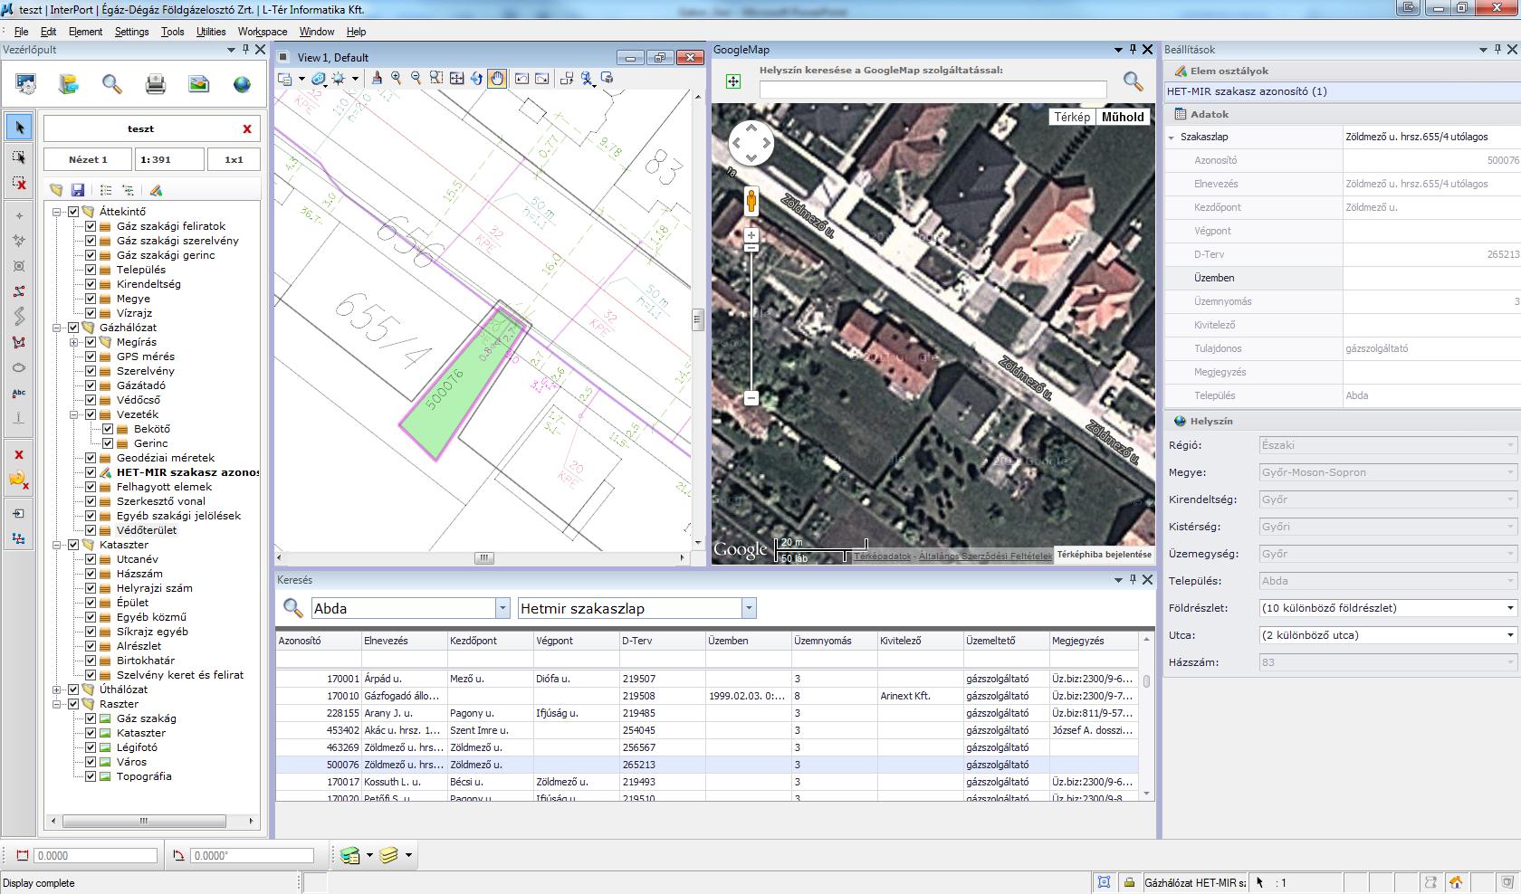Click the yellow Street View pegman
The width and height of the screenshot is (1521, 894).
pos(751,201)
